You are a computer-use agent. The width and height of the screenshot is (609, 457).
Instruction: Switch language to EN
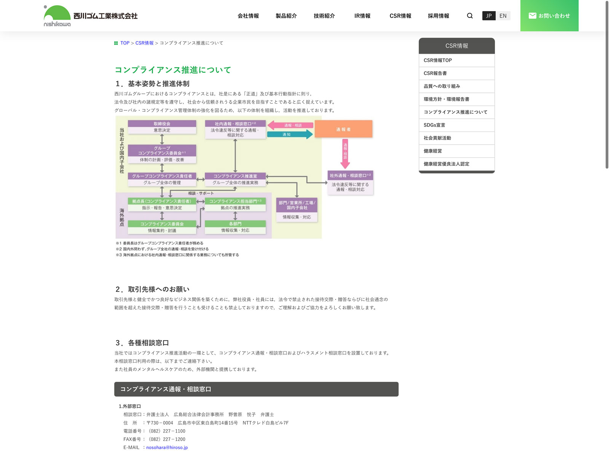[503, 16]
